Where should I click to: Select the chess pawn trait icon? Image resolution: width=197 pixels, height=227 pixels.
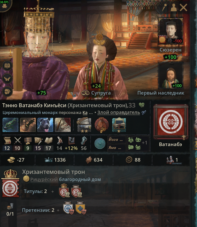point(28,125)
